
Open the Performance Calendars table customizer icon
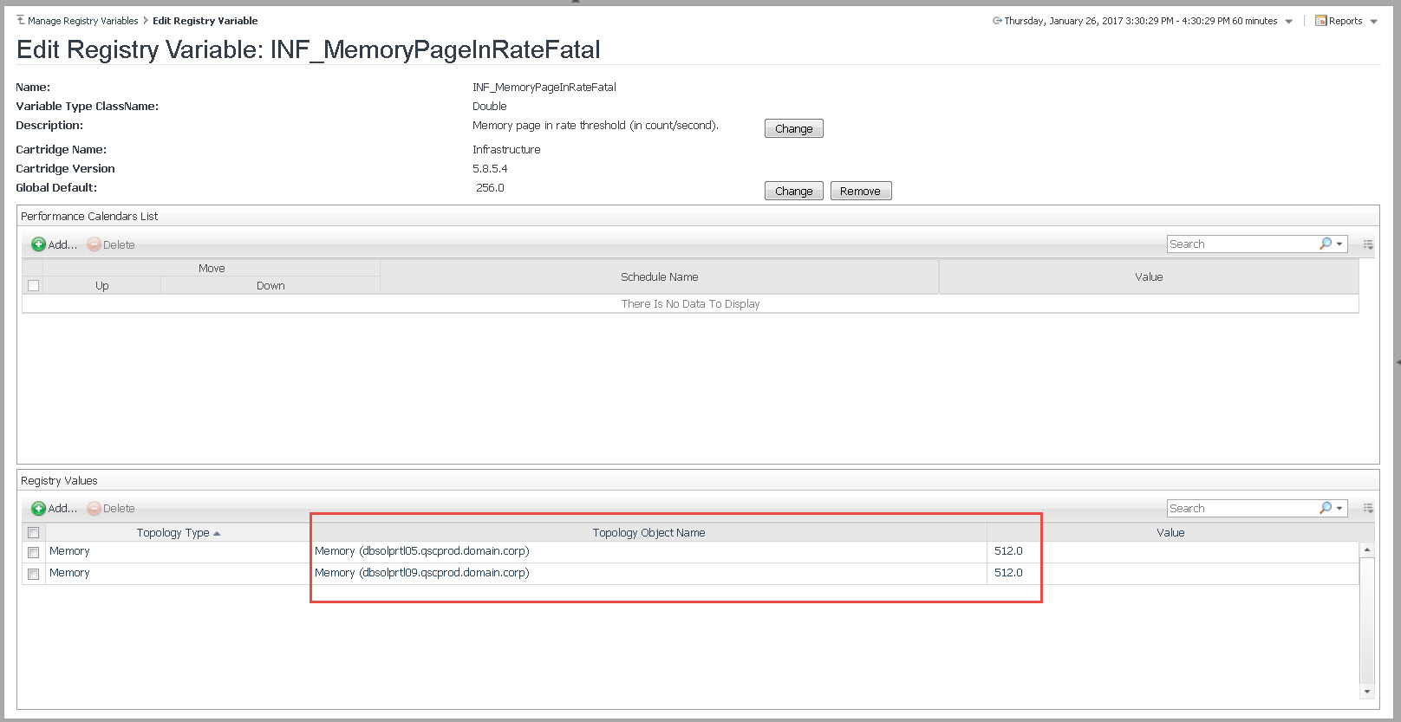[1368, 244]
